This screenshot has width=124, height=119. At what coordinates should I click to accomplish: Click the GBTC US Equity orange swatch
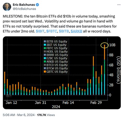(45, 72)
